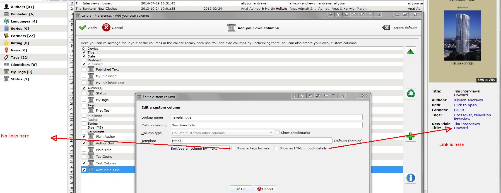The width and height of the screenshot is (501, 193).
Task: Click the Restore defaults icon
Action: 386,27
